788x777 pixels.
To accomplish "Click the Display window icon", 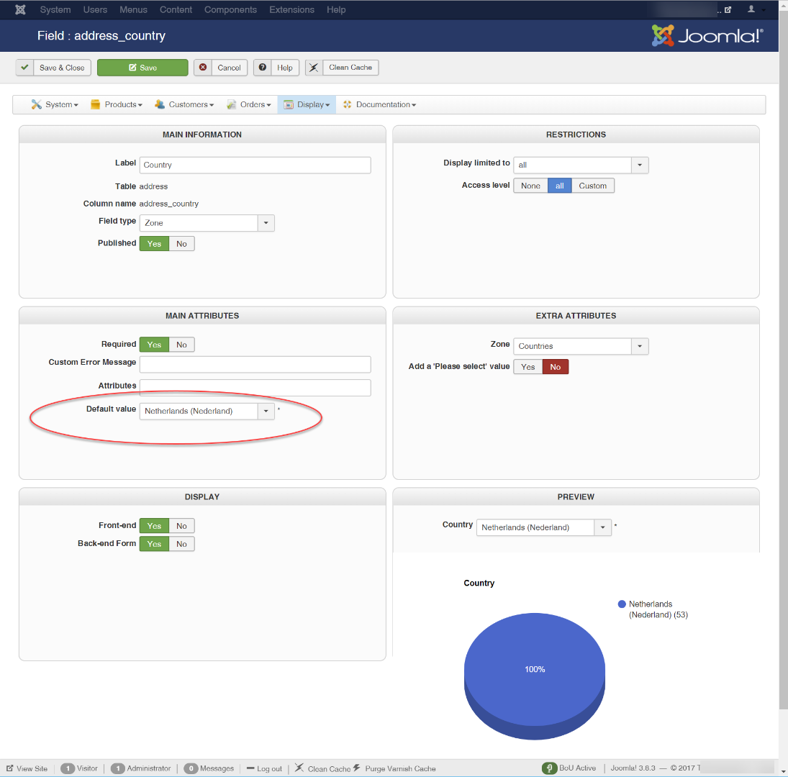I will click(289, 104).
